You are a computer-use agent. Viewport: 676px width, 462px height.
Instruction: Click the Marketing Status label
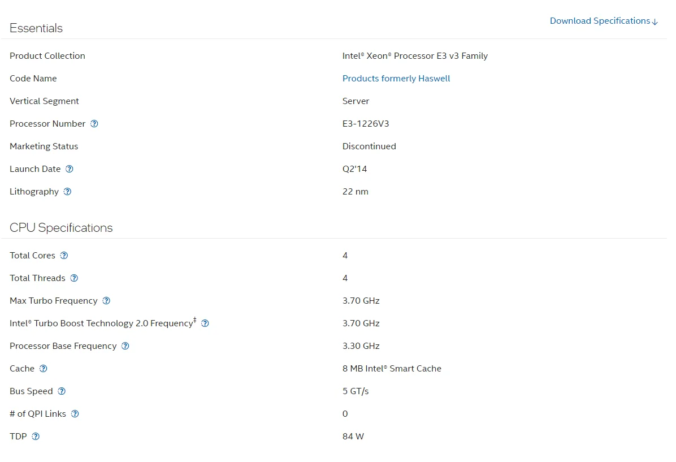click(x=44, y=146)
